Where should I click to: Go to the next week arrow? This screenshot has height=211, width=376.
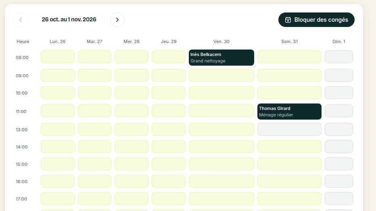117,20
